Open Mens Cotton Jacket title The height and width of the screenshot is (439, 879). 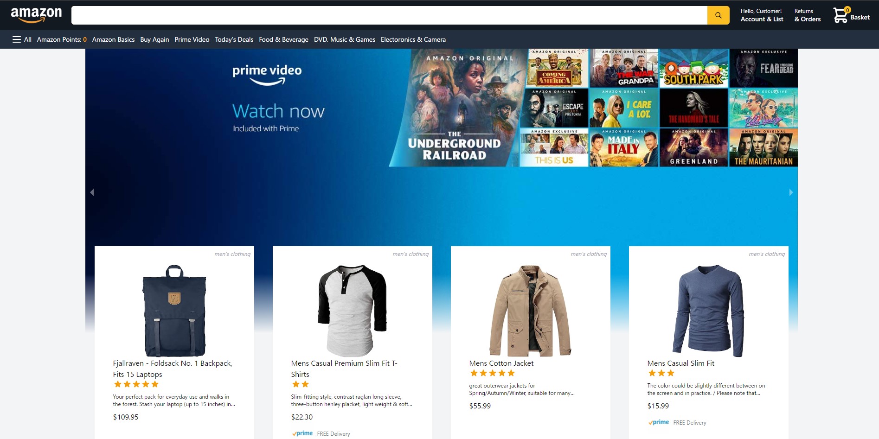point(501,363)
